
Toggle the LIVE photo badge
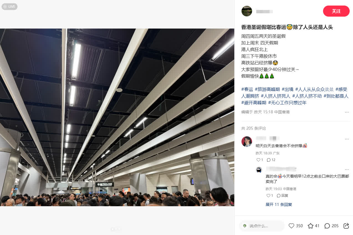click(9, 7)
